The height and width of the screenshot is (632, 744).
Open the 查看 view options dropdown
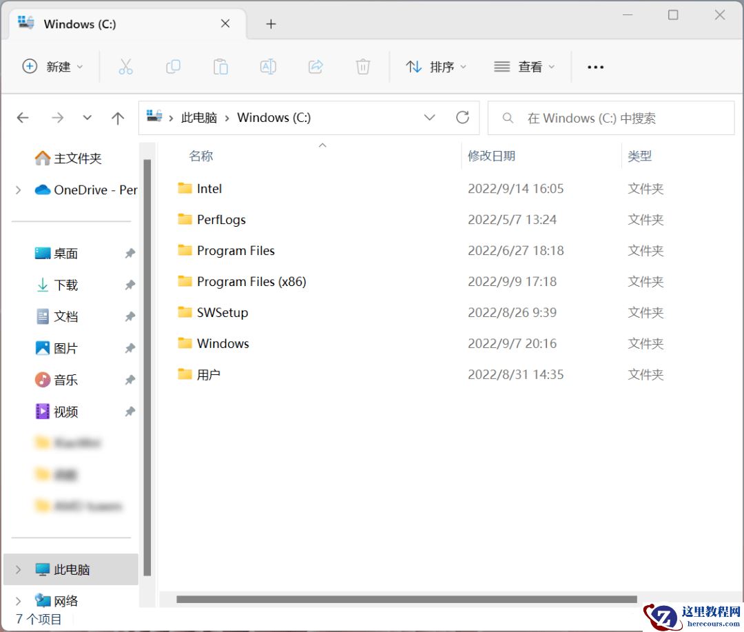point(525,66)
